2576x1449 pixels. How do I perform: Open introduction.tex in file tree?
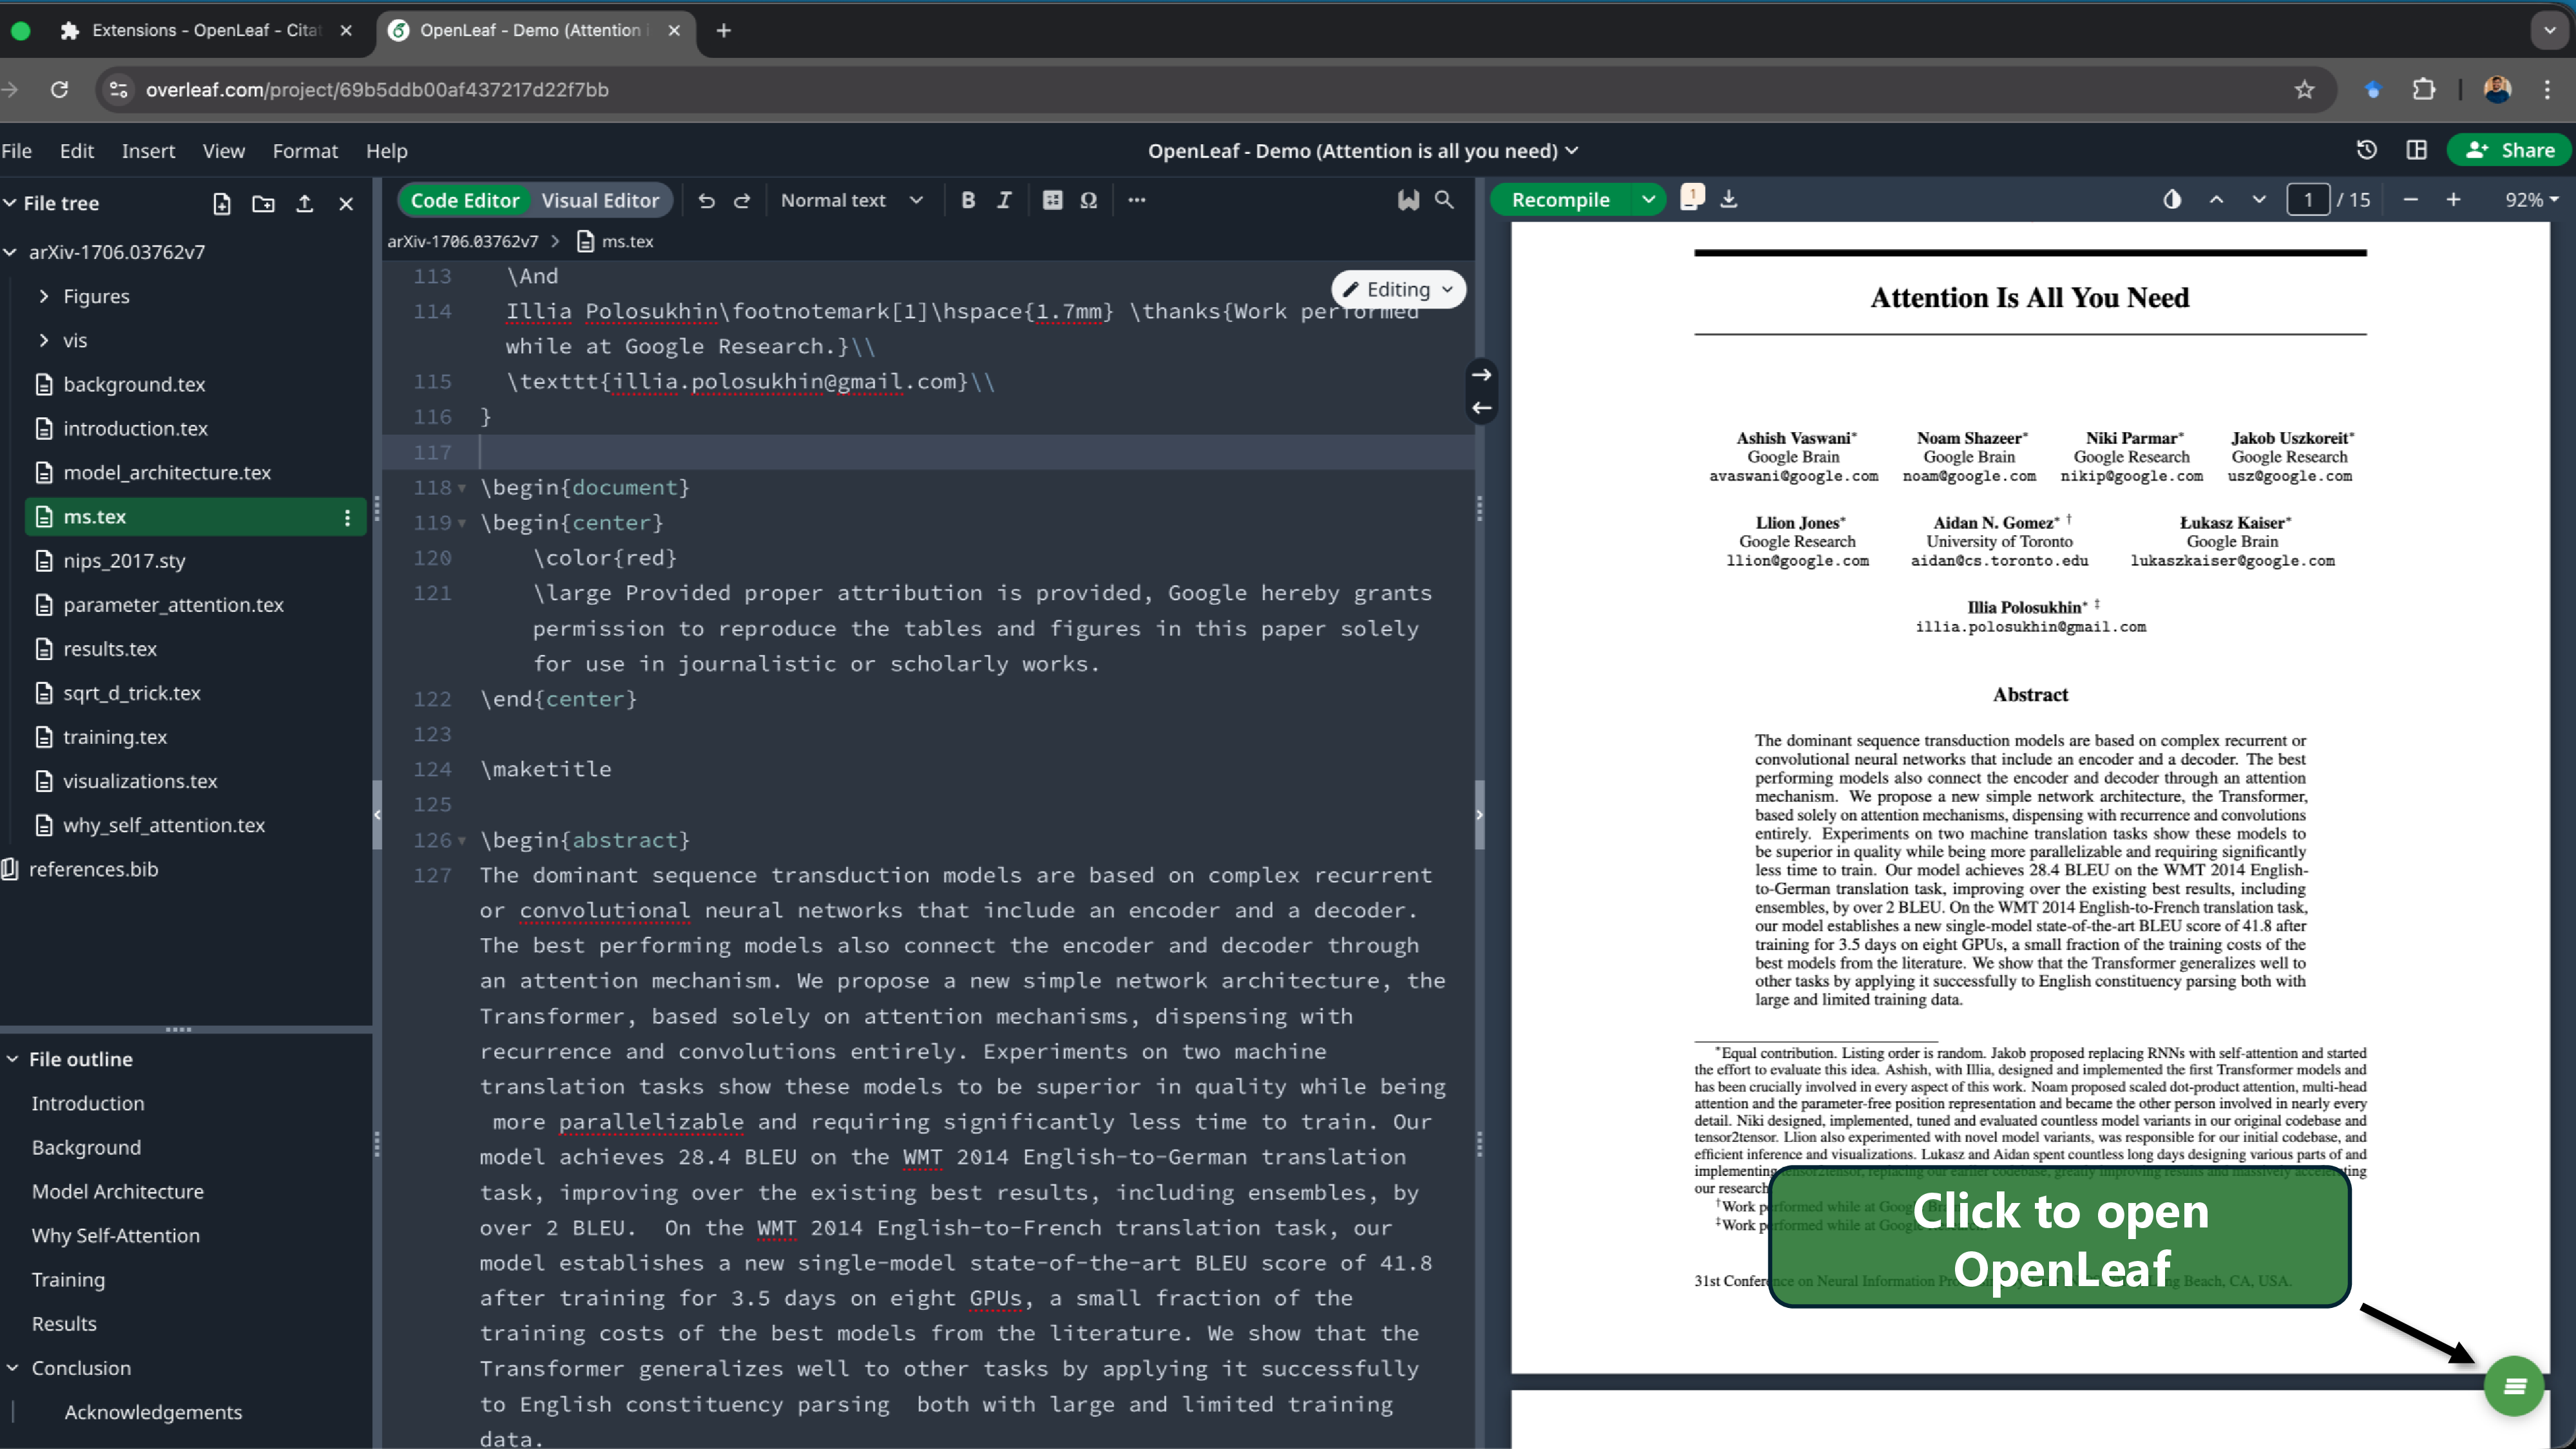[x=135, y=429]
